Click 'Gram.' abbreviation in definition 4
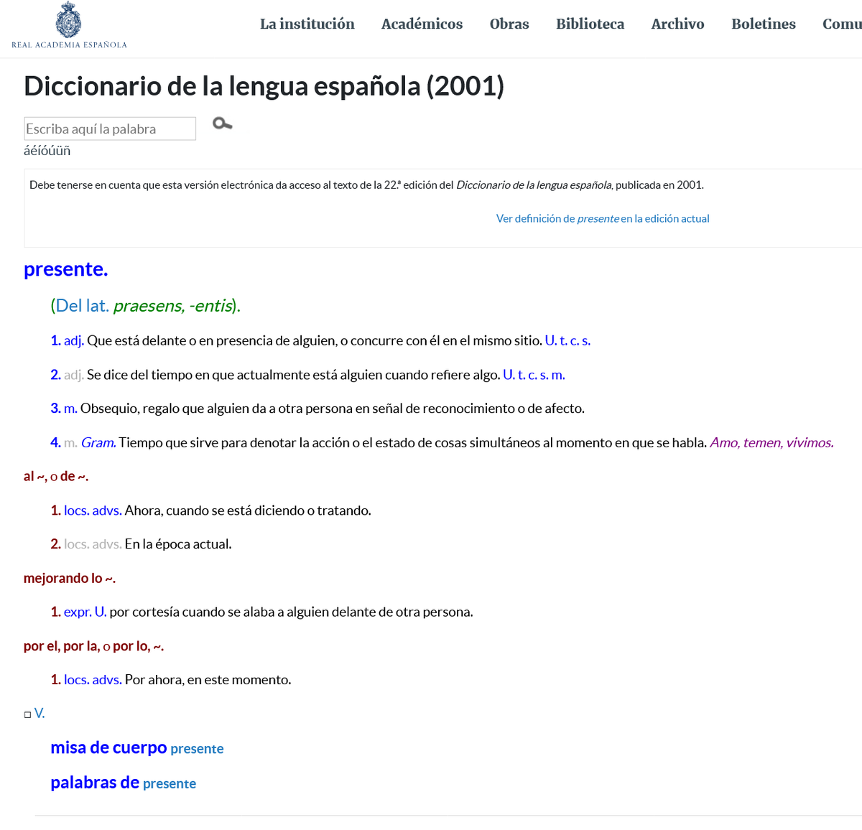The height and width of the screenshot is (830, 862). (98, 442)
